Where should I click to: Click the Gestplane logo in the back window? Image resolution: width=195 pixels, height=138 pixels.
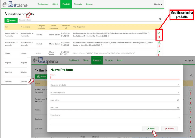click(15, 4)
